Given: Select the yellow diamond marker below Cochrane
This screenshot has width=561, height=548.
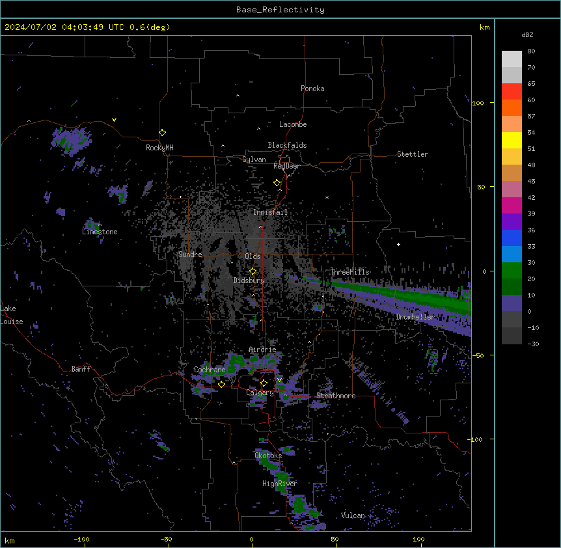Looking at the screenshot, I should pos(222,384).
